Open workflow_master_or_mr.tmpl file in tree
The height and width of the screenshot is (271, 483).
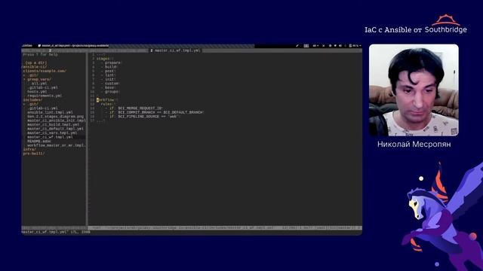pyautogui.click(x=57, y=145)
